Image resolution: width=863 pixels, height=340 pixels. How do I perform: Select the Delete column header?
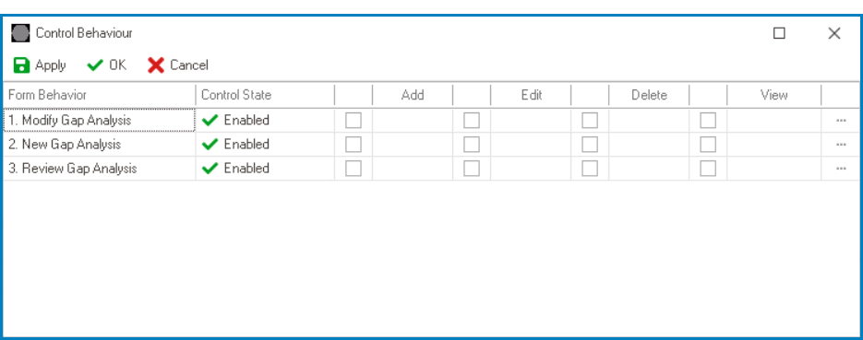pos(649,95)
